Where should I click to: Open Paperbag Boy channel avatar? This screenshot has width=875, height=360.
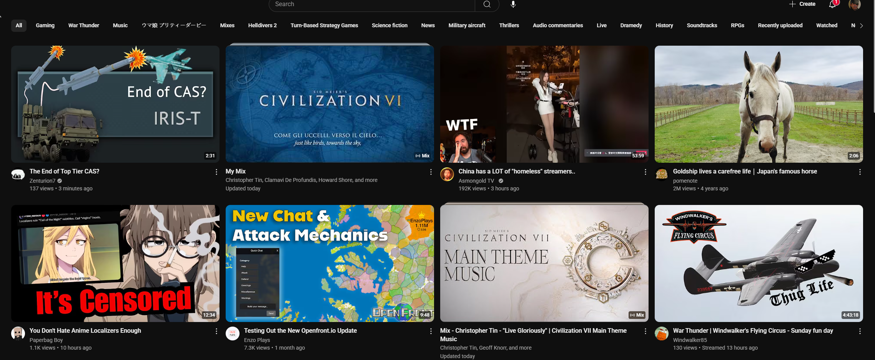pos(18,334)
